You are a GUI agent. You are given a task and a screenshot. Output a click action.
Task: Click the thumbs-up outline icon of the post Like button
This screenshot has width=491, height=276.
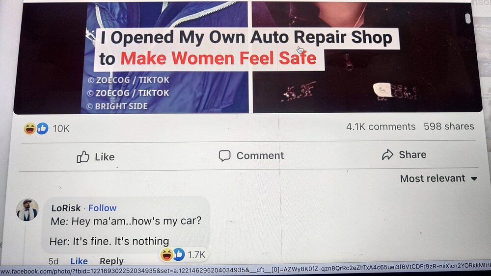[83, 156]
